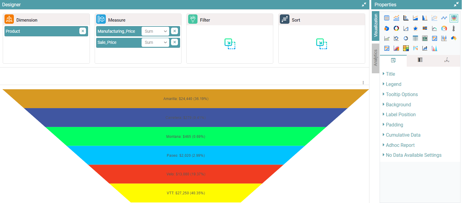Expand the Tooltip Options section
The height and width of the screenshot is (203, 462).
pyautogui.click(x=402, y=94)
